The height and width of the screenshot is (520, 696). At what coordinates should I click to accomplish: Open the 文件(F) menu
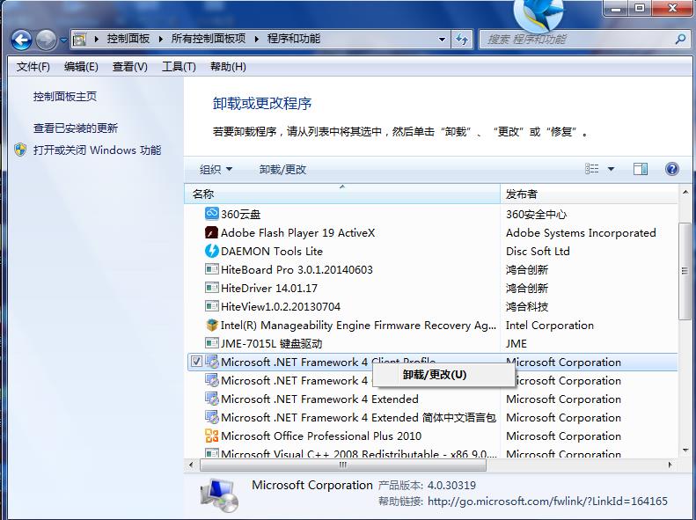[x=33, y=67]
